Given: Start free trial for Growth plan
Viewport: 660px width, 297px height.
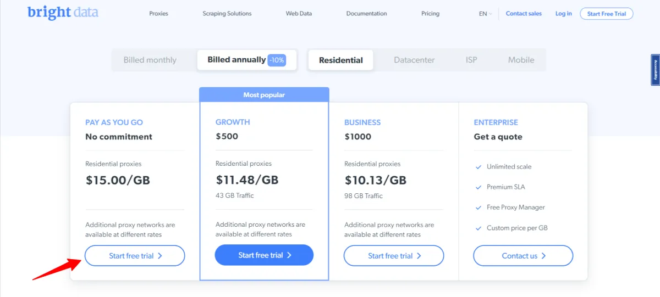Looking at the screenshot, I should (264, 255).
